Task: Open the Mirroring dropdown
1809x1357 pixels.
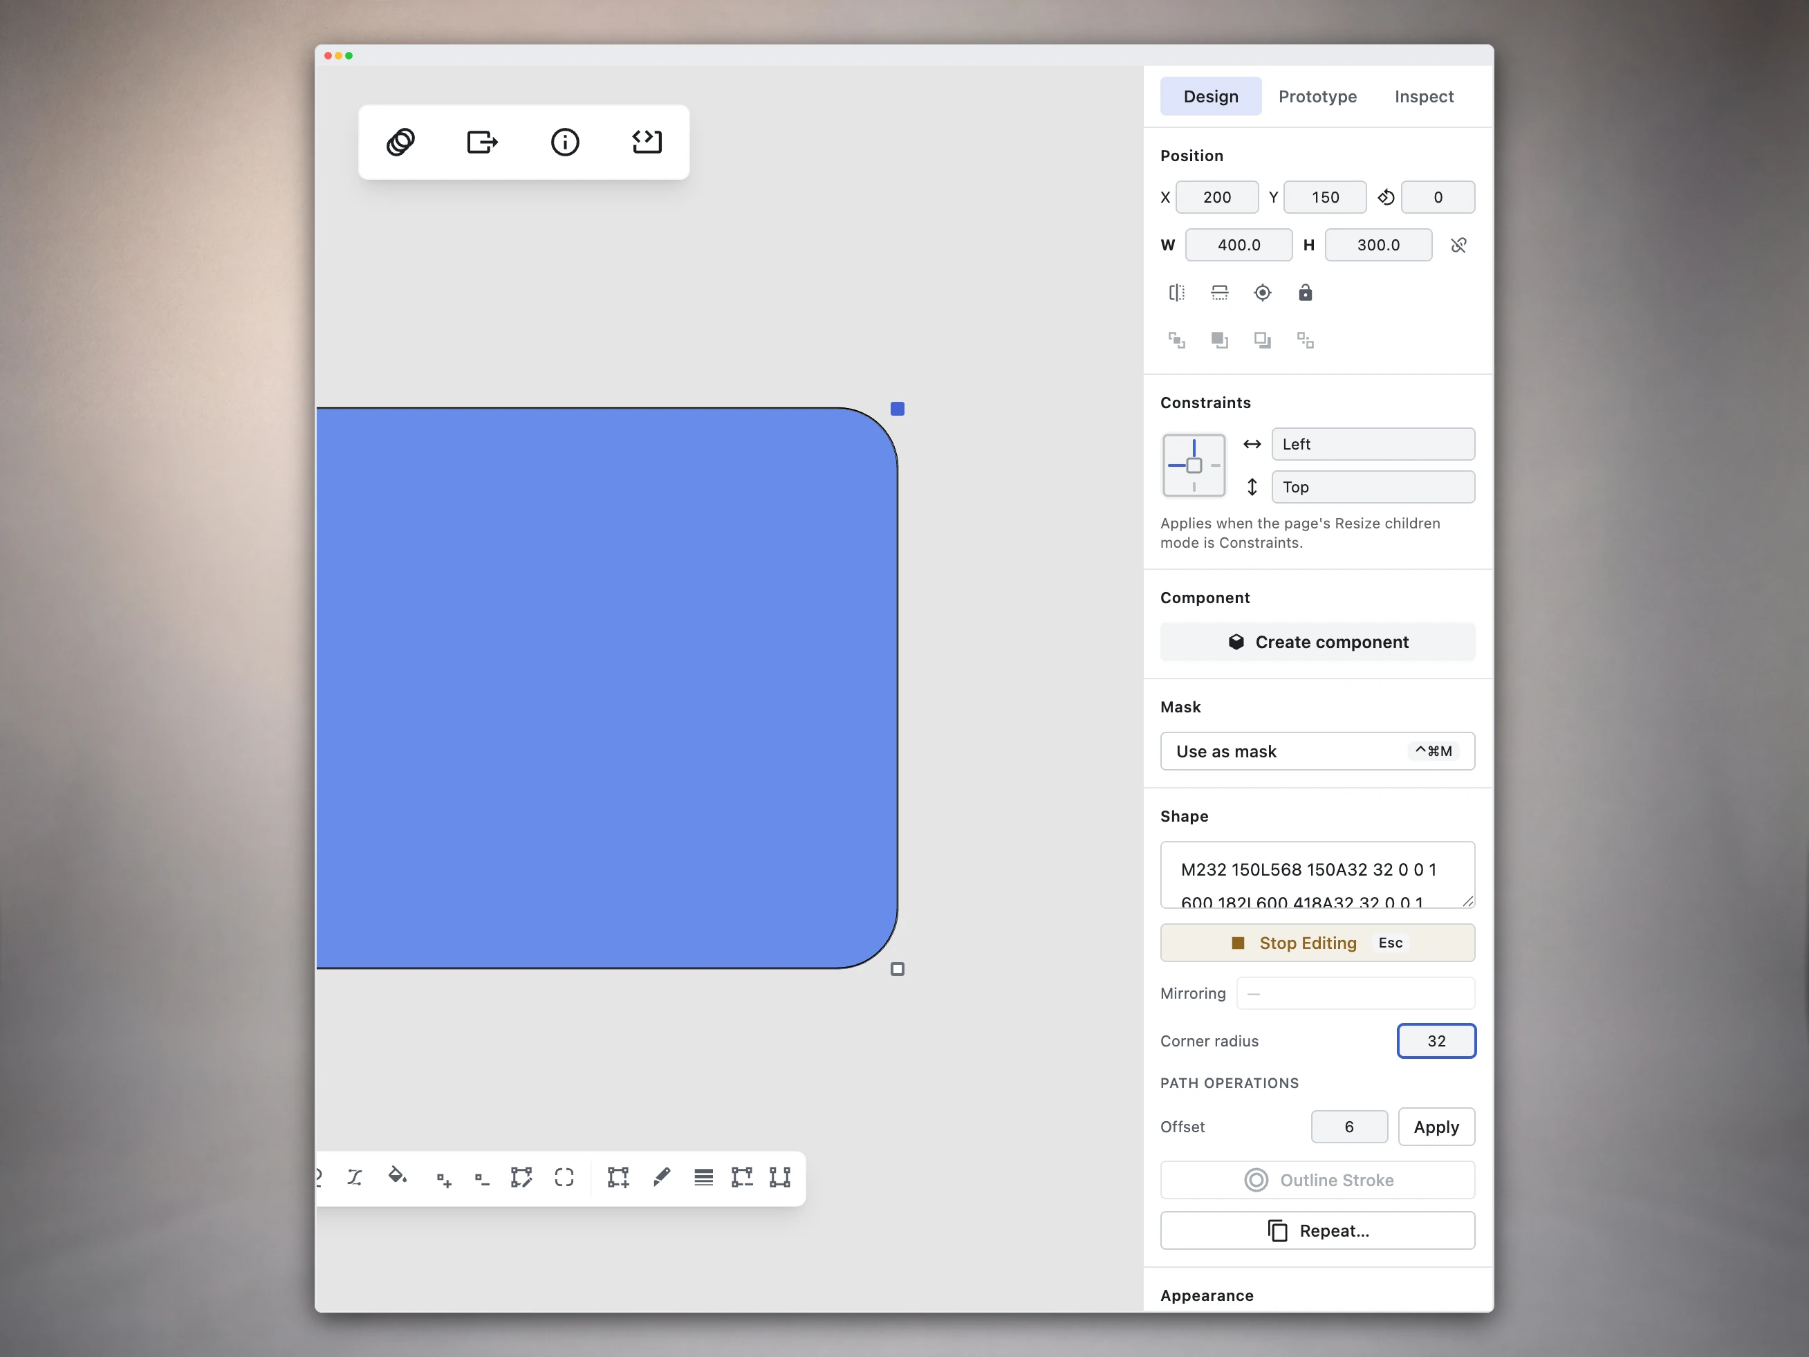Action: tap(1355, 993)
